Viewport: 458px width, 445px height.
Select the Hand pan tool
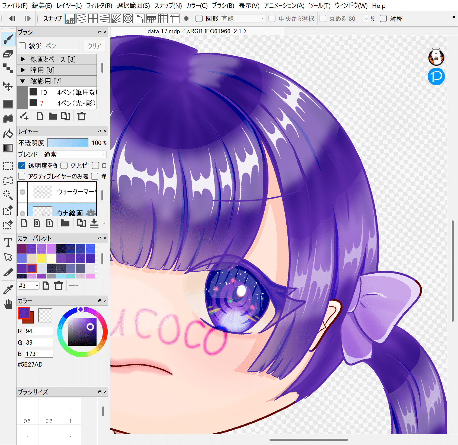click(x=8, y=304)
